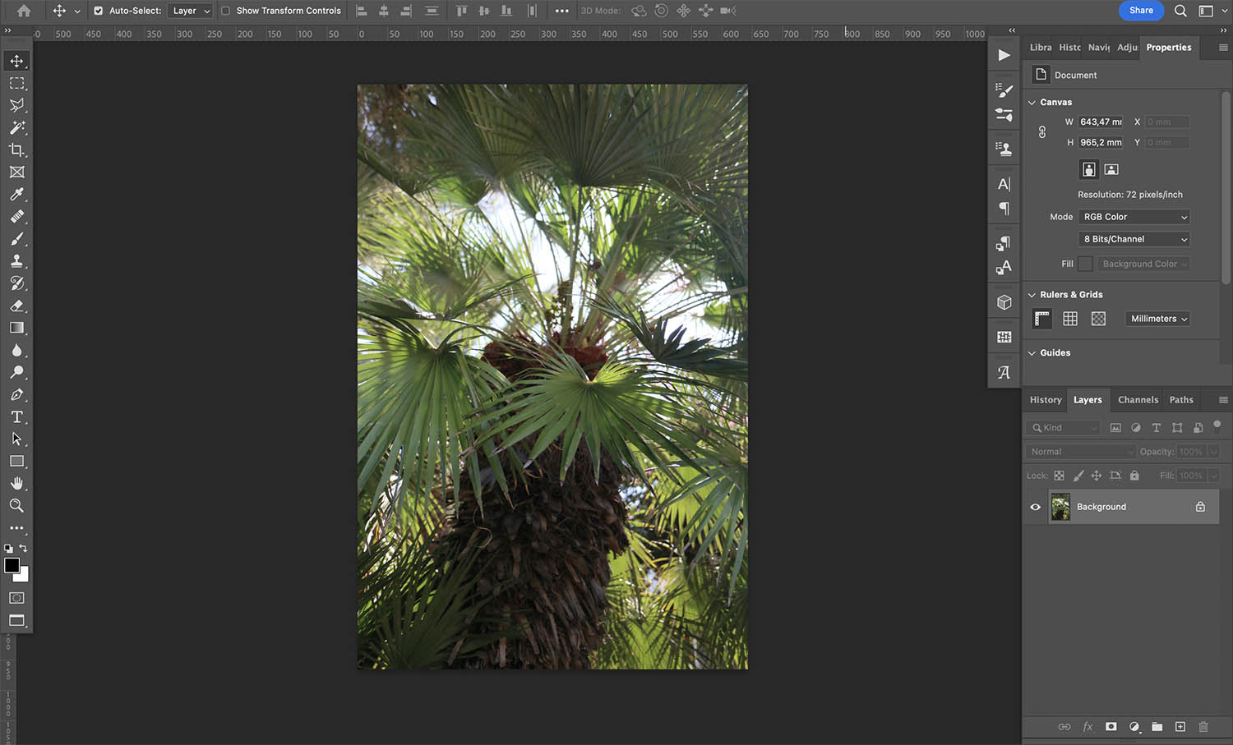This screenshot has height=745, width=1233.
Task: Select the Hand tool
Action: click(16, 483)
